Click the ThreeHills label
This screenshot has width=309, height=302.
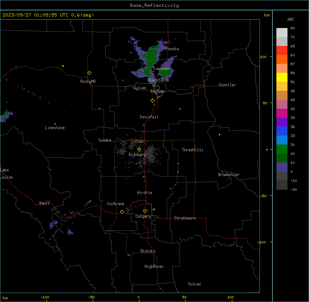192,150
